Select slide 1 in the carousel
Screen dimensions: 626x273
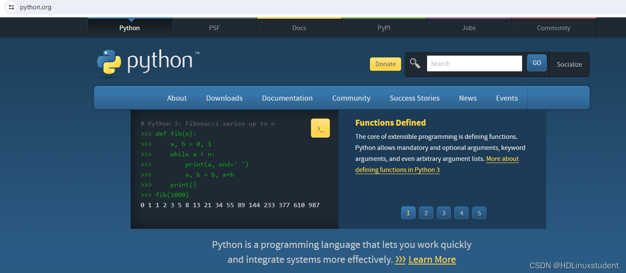(x=408, y=213)
